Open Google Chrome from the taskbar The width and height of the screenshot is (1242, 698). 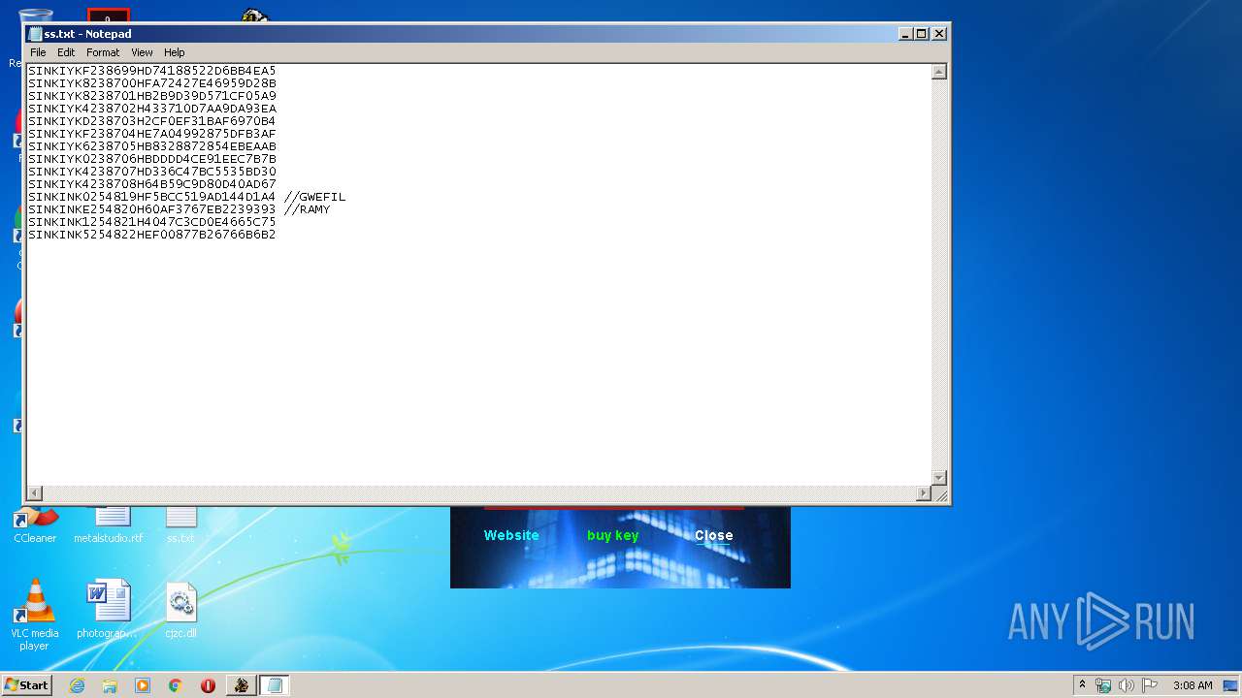(176, 685)
